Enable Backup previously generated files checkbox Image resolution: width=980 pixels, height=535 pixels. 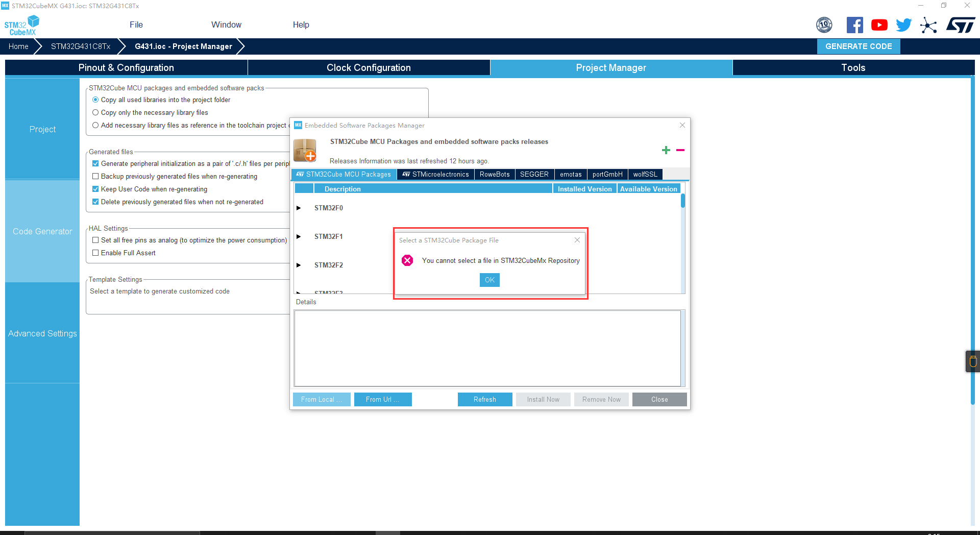(x=95, y=176)
